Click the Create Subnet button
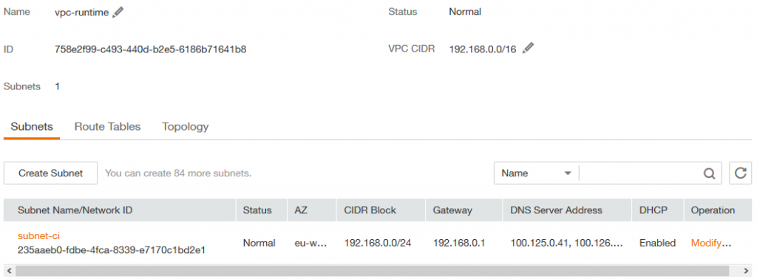Screen dimensions: 757x279 point(51,173)
